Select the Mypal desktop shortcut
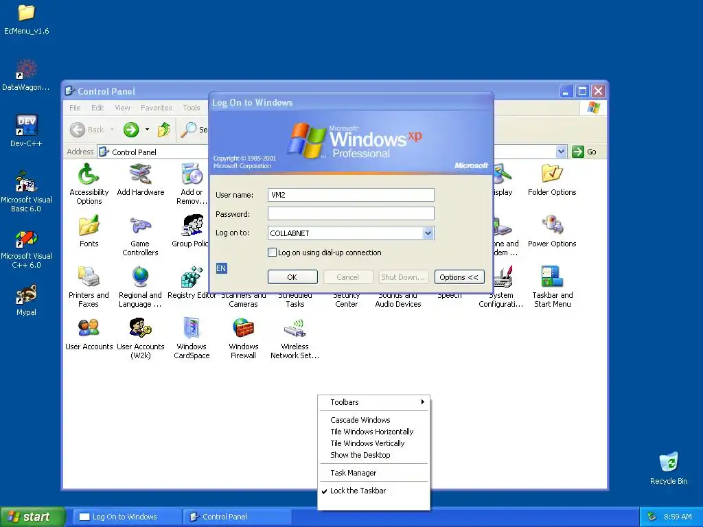703x527 pixels. tap(26, 301)
